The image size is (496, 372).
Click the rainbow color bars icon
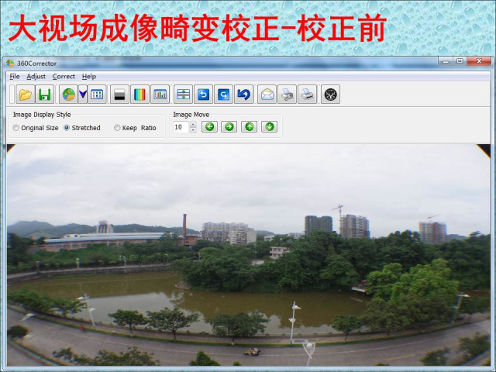(x=139, y=95)
